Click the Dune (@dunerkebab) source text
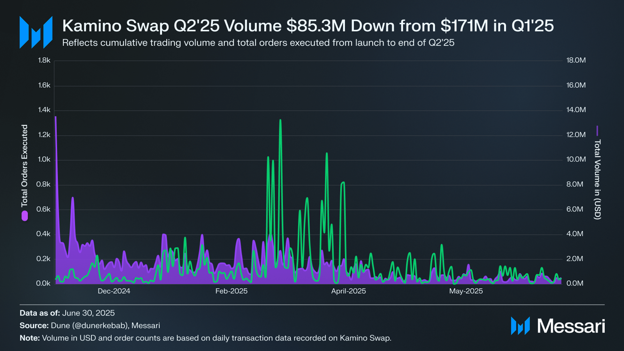 click(89, 325)
